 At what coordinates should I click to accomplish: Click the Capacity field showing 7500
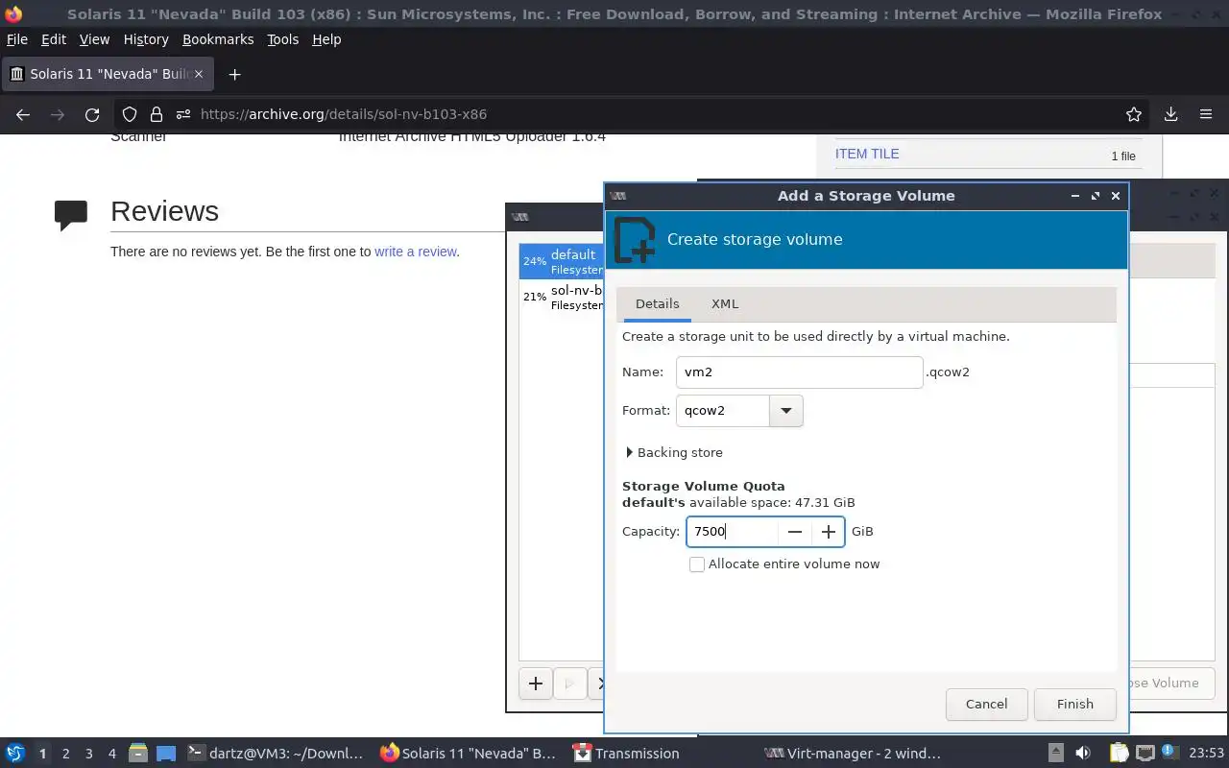732,532
